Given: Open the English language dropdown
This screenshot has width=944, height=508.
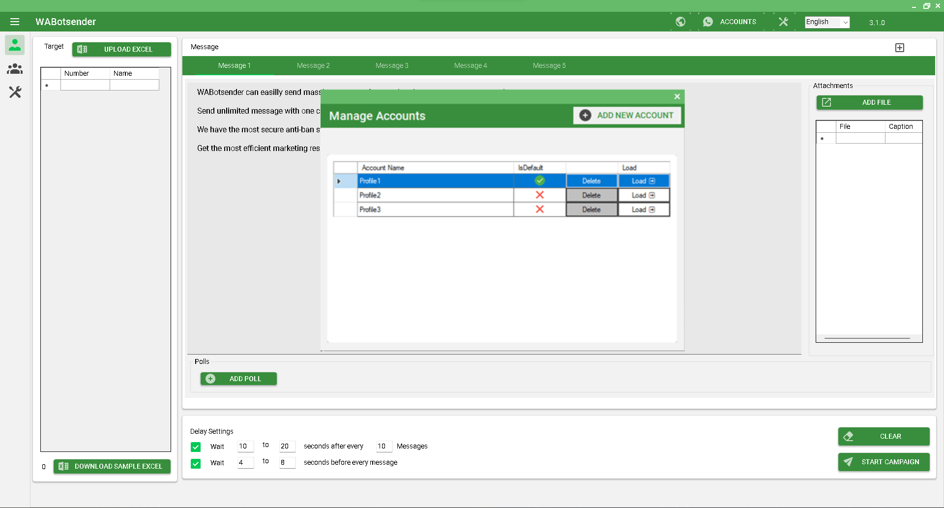Looking at the screenshot, I should [x=827, y=22].
